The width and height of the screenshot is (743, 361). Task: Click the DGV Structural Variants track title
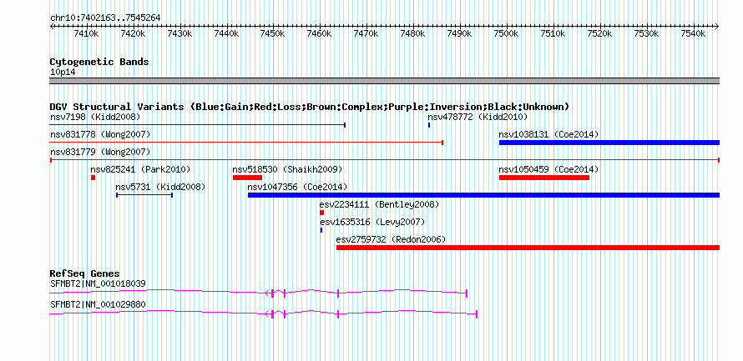pyautogui.click(x=310, y=107)
